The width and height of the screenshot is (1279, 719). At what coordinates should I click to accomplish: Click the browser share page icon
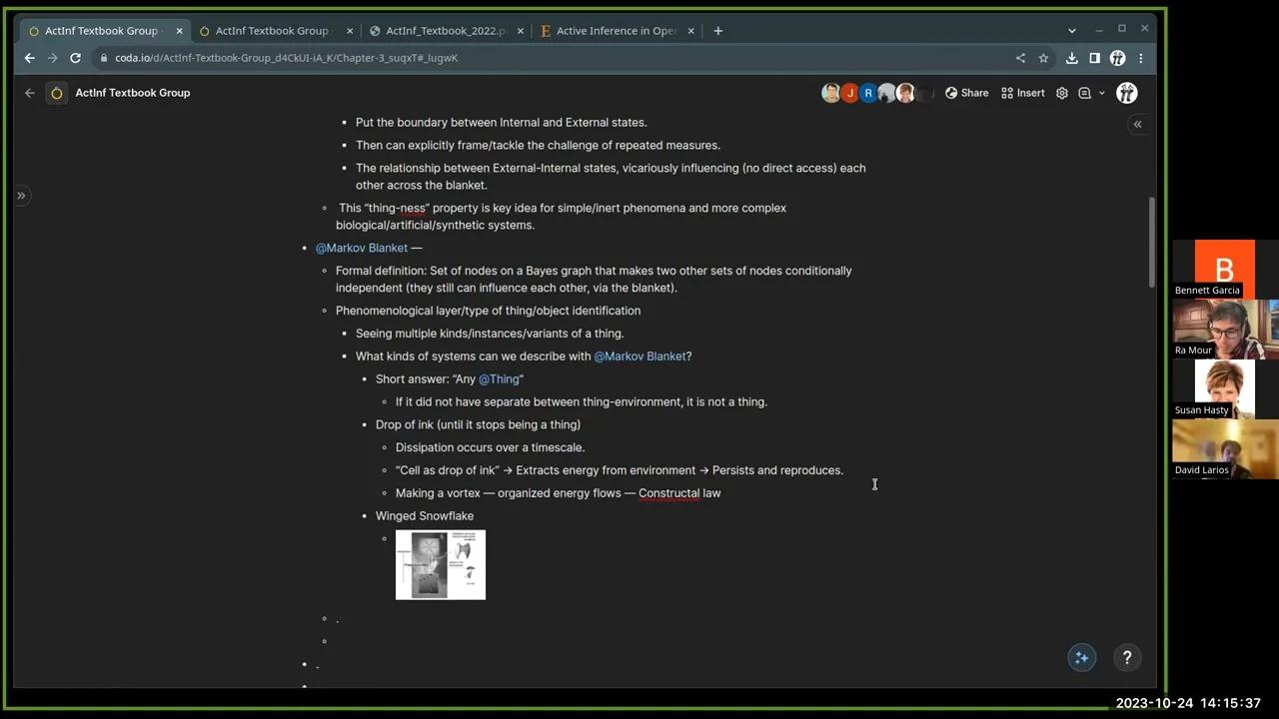tap(1020, 58)
